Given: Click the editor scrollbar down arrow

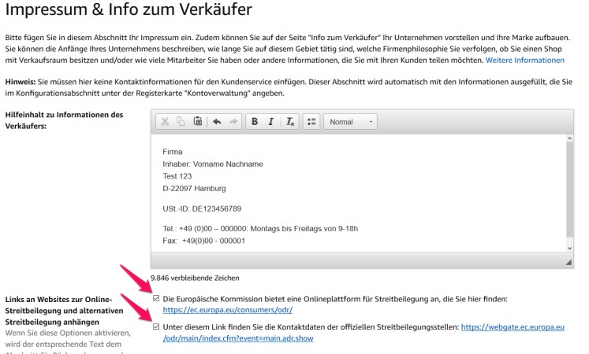Looking at the screenshot, I should [569, 248].
